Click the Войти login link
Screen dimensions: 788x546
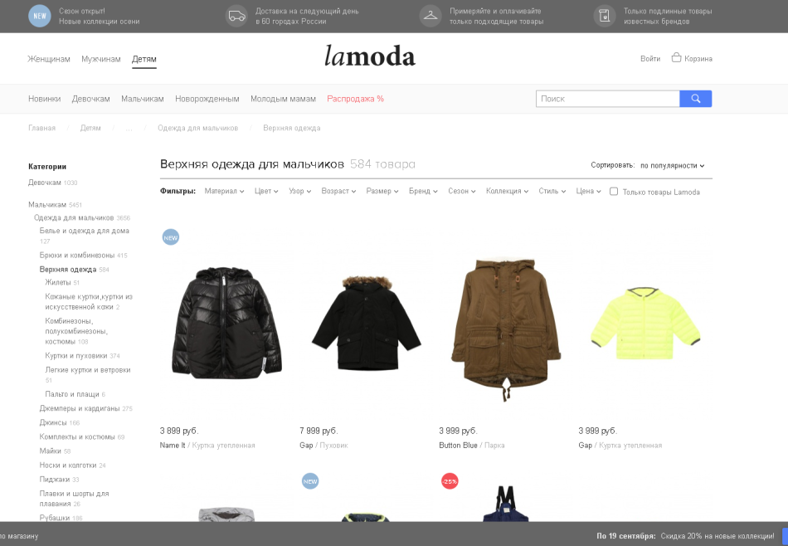[650, 59]
